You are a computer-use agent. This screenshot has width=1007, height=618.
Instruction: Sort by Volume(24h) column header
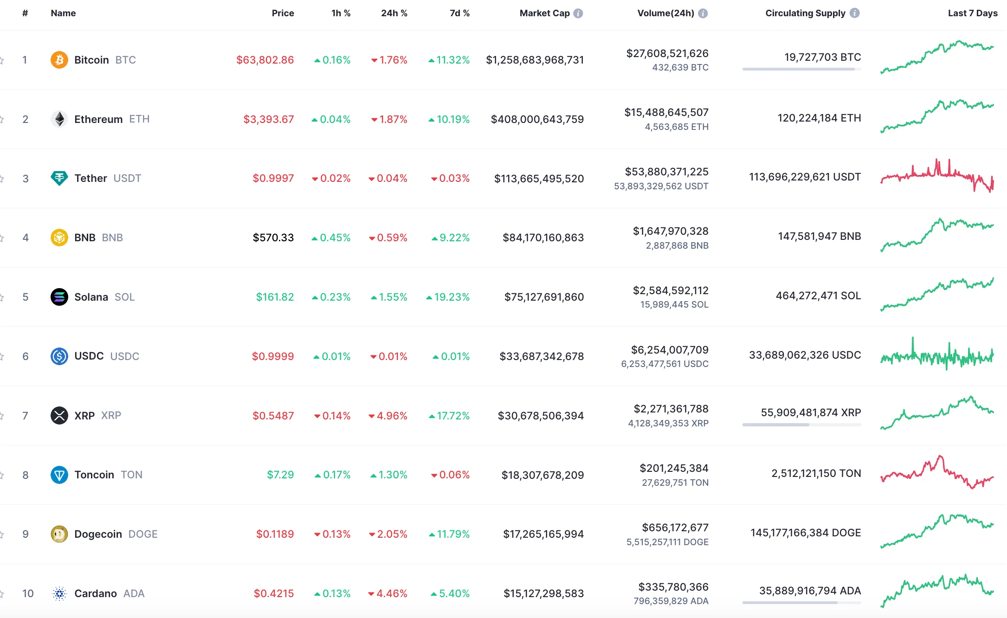(x=665, y=13)
